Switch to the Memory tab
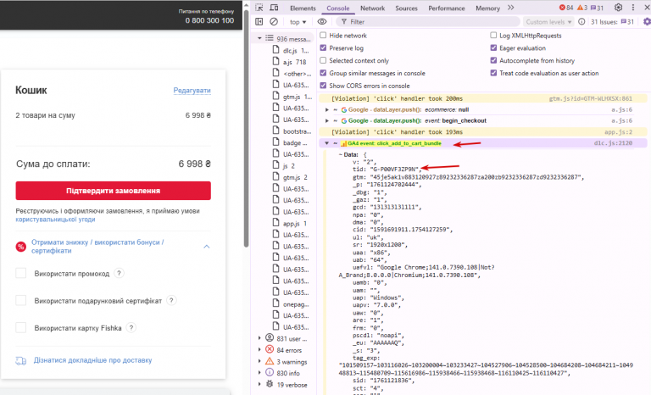The width and height of the screenshot is (651, 395). (487, 8)
